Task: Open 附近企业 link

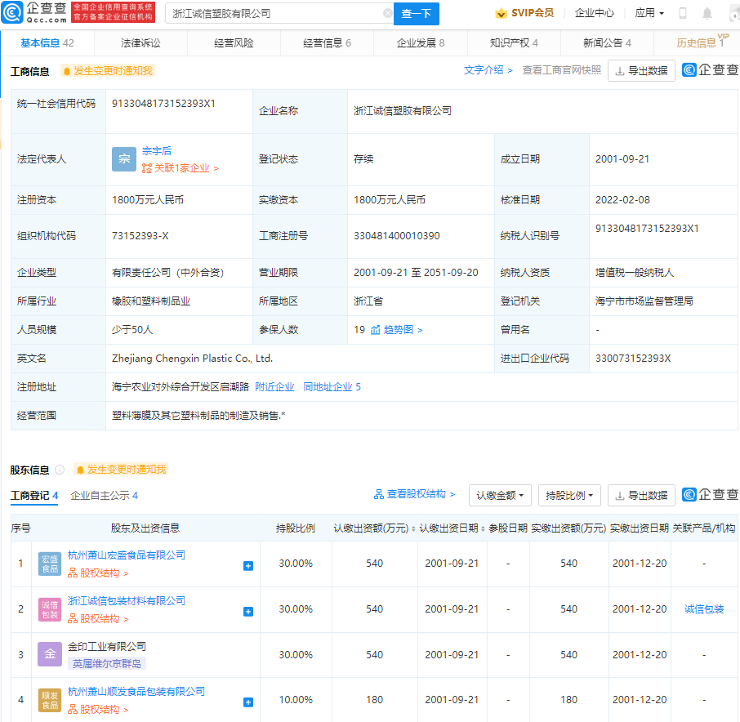Action: [274, 387]
